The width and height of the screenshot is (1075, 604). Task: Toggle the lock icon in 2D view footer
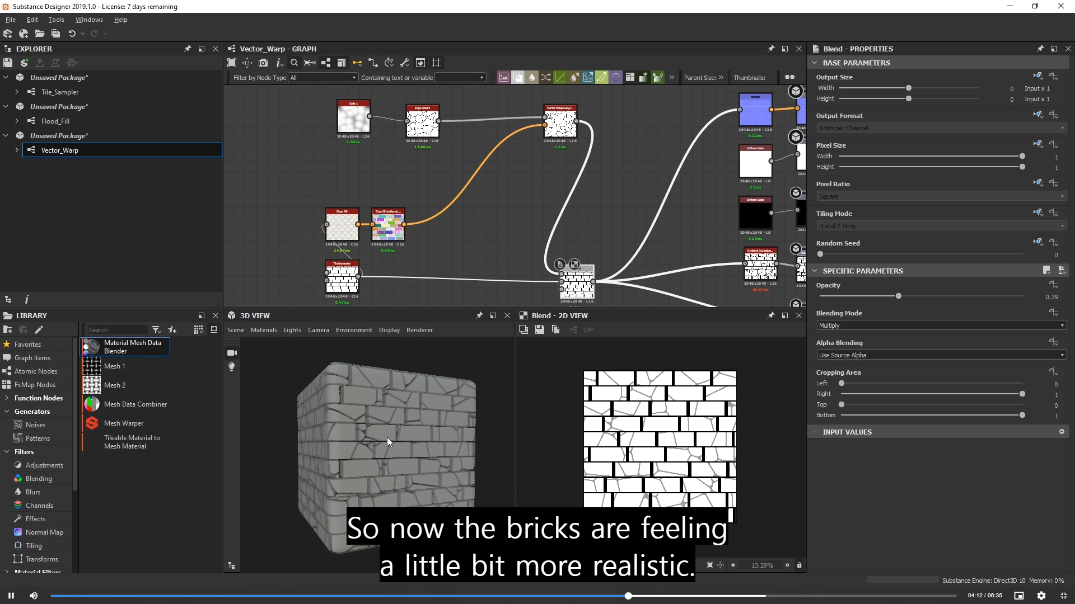(799, 565)
